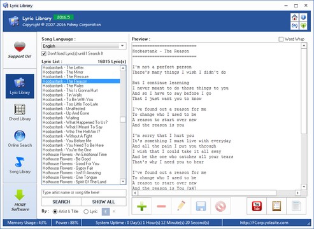Click the blue info icon in header
This screenshot has height=229, width=314.
coord(303,17)
